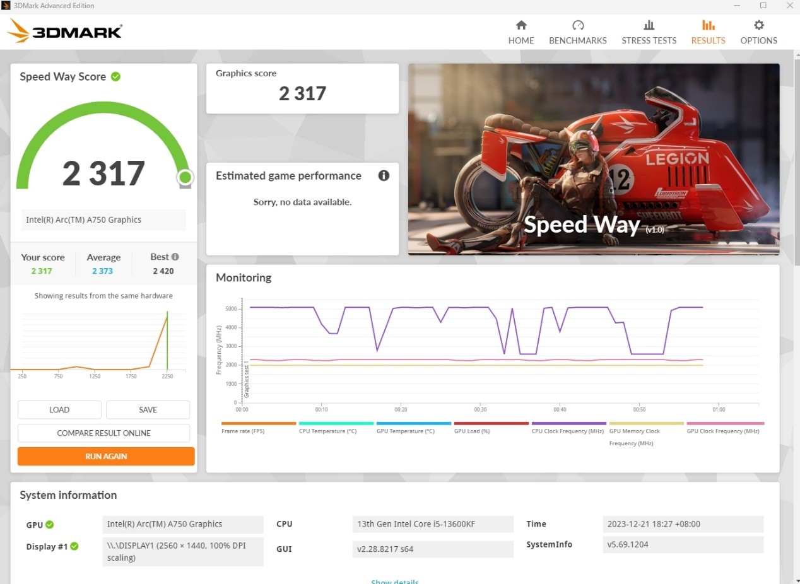Image resolution: width=800 pixels, height=584 pixels.
Task: Click the gauge end marker dot
Action: point(185,178)
